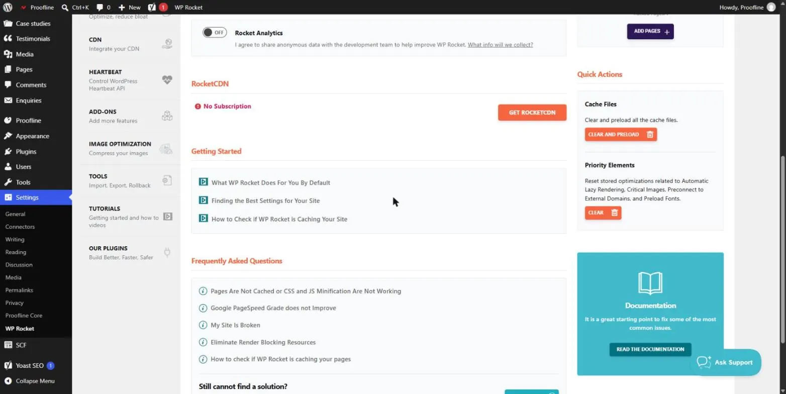Click info icon beside Google PageSpeed Grade
This screenshot has height=394, width=786.
(x=203, y=308)
